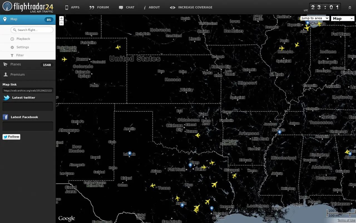Expand the Premium panel

click(x=28, y=75)
